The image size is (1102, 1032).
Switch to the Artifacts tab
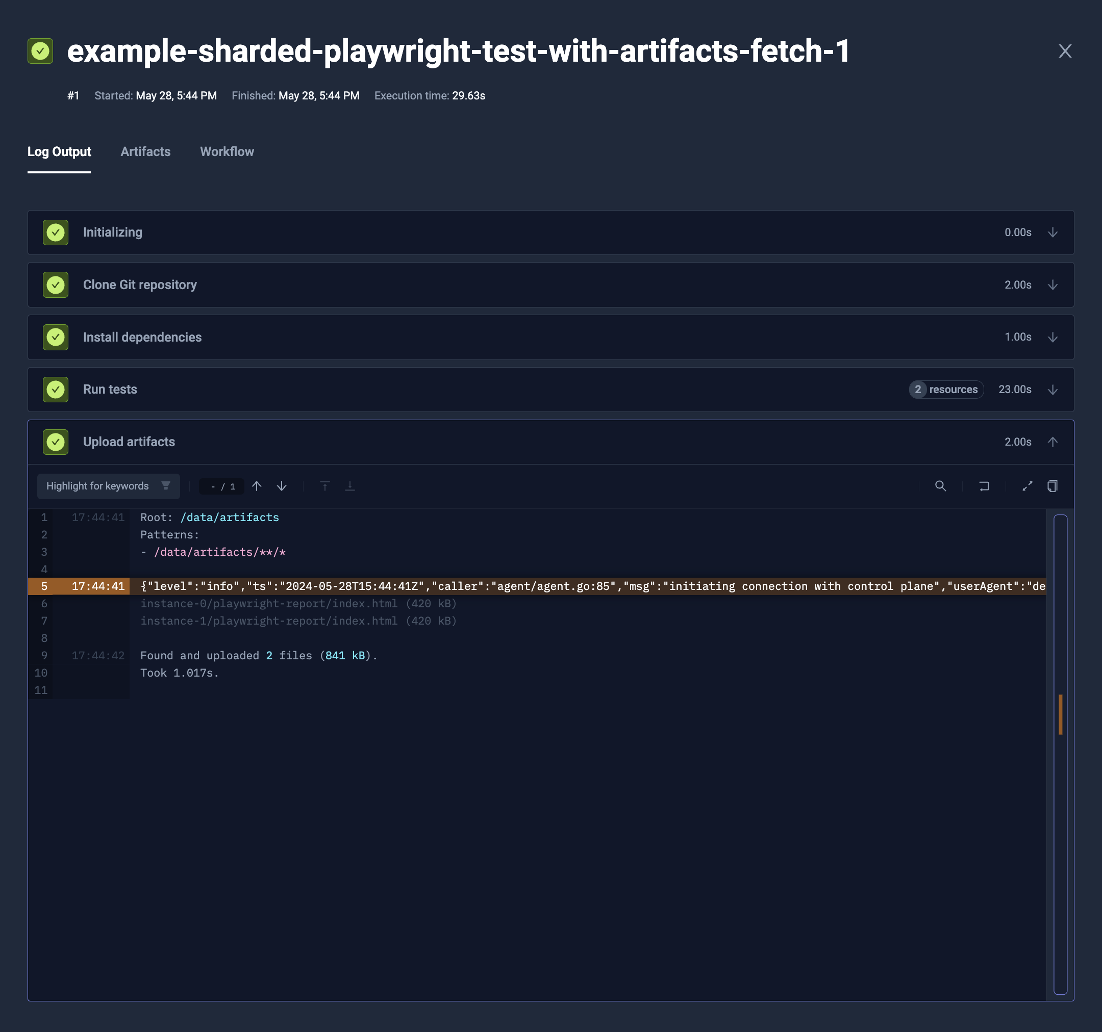pyautogui.click(x=145, y=151)
